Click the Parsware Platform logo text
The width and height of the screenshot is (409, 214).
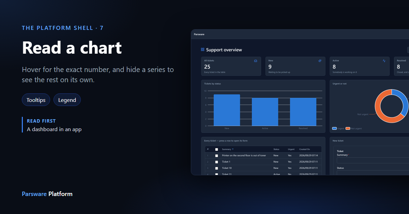[47, 194]
